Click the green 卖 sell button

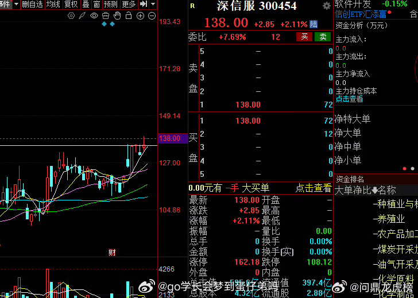[x=323, y=37]
